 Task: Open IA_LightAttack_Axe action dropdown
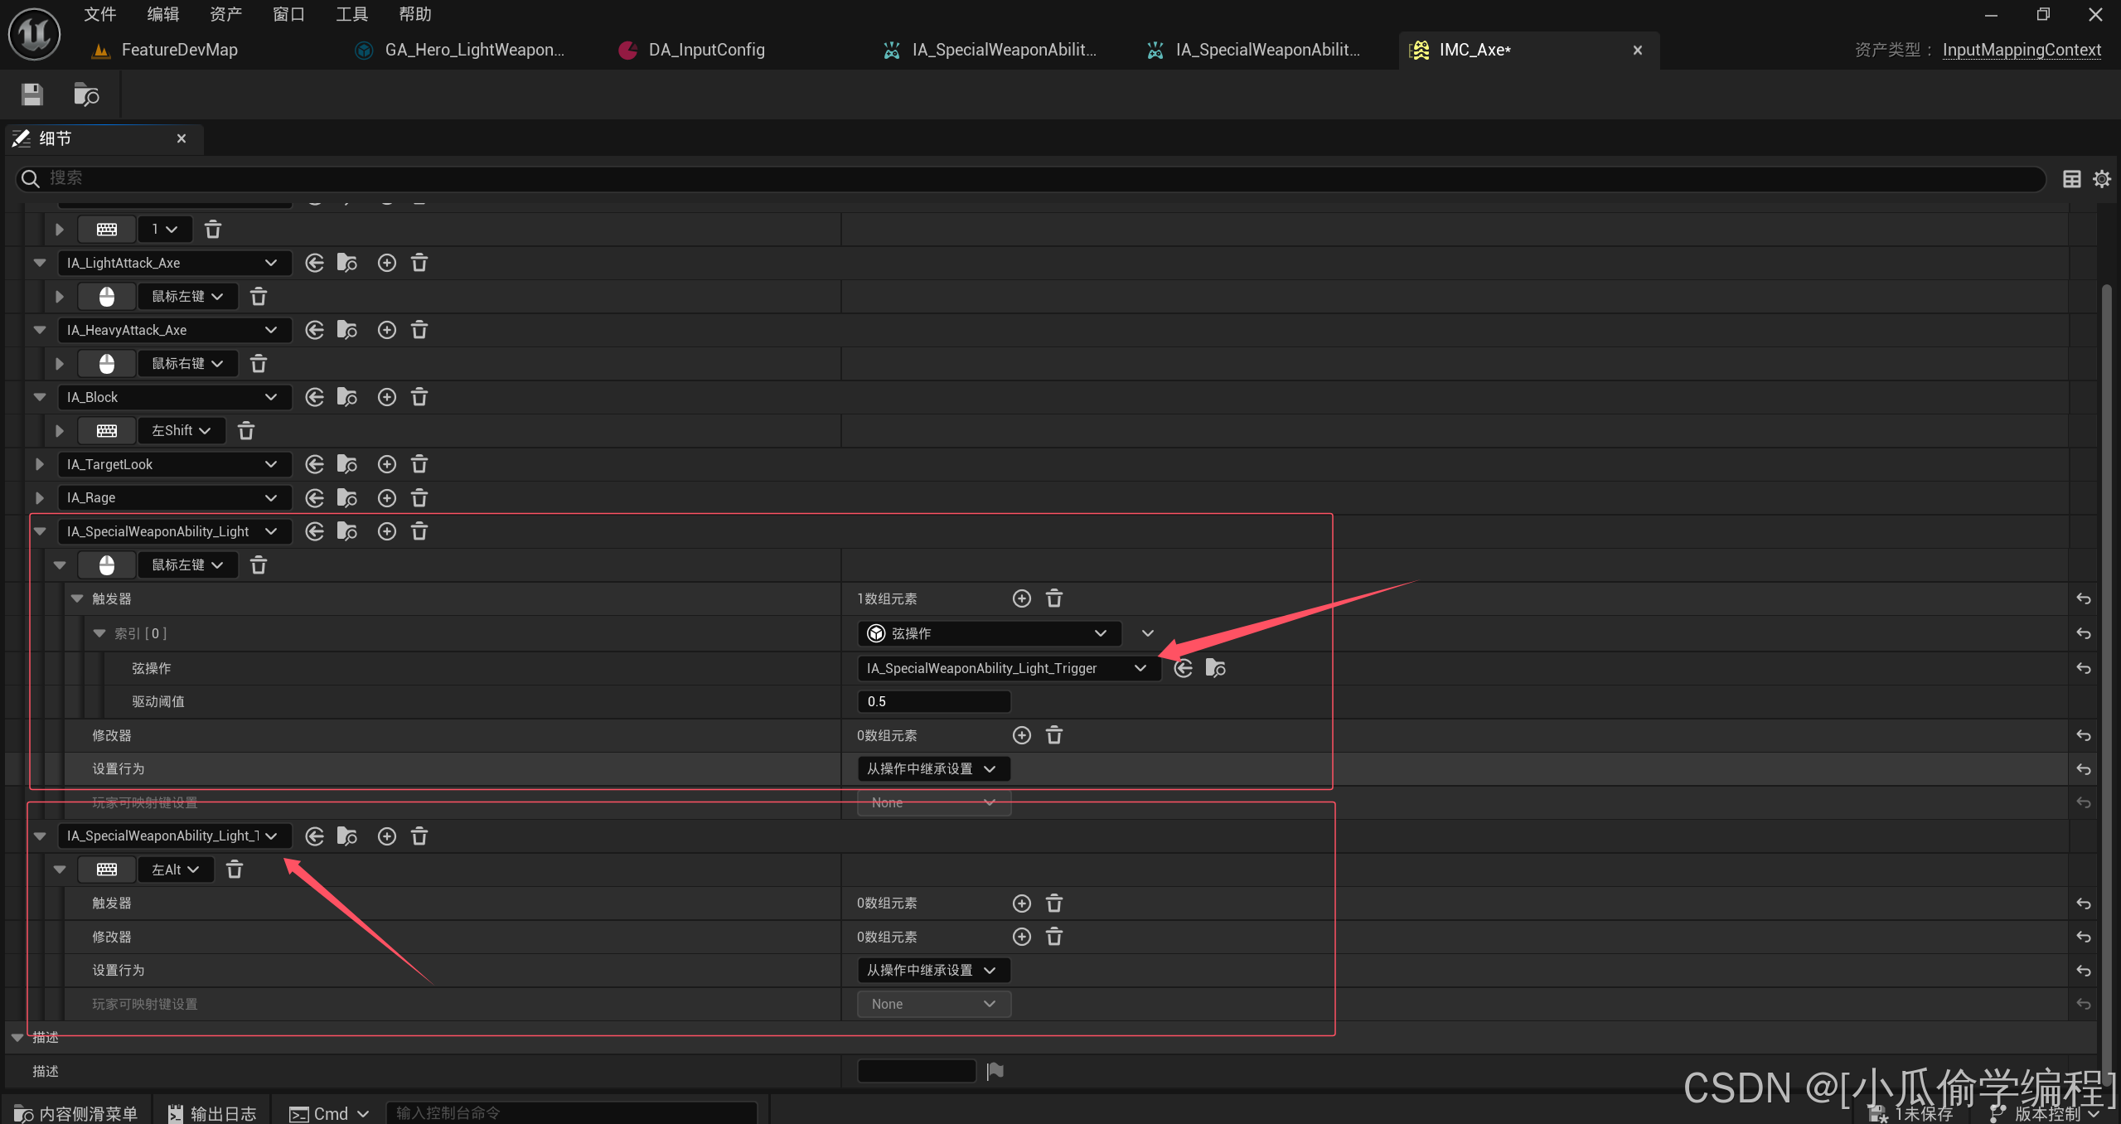(x=175, y=263)
